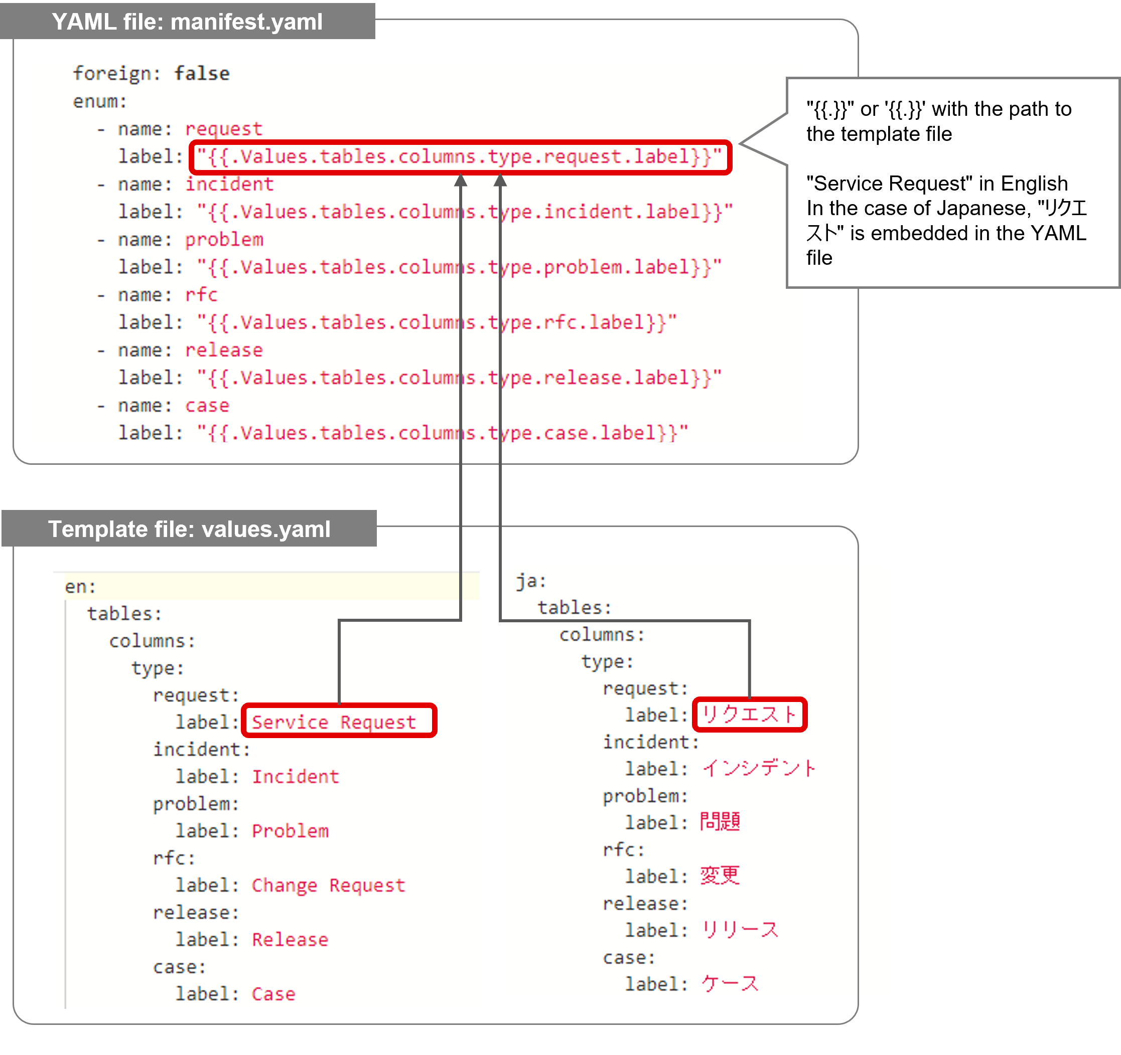Click the highlighted Japanese label リクエスト

[750, 714]
